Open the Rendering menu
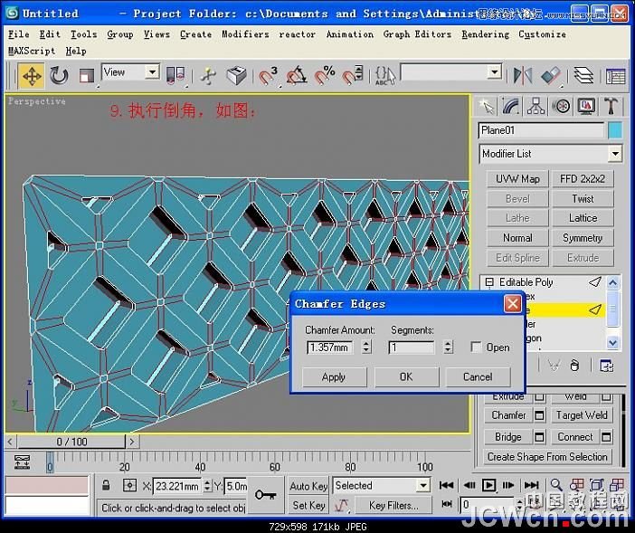This screenshot has width=635, height=533. (x=485, y=34)
